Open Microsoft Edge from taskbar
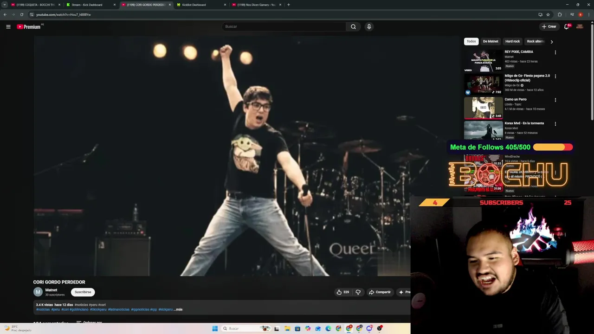The width and height of the screenshot is (594, 334). pos(328,328)
